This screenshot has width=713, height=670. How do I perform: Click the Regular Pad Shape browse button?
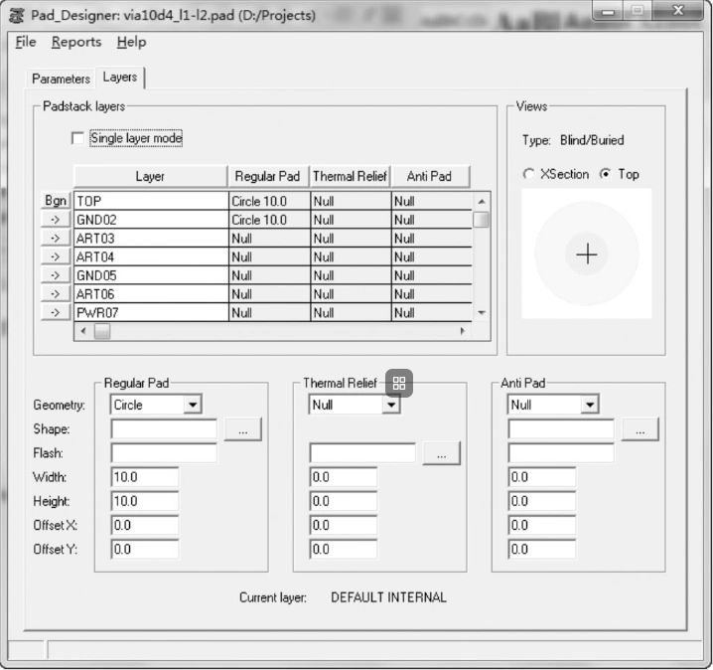243,428
